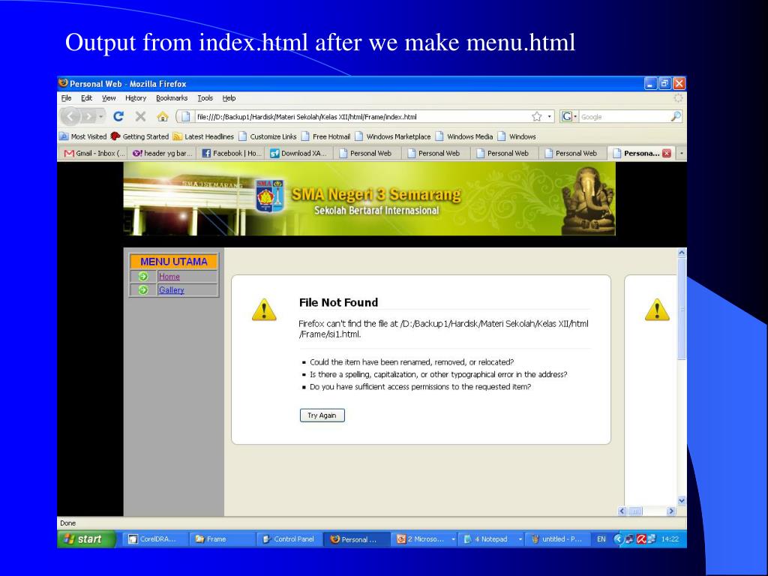The width and height of the screenshot is (768, 576).
Task: Open the History menu
Action: coord(136,98)
